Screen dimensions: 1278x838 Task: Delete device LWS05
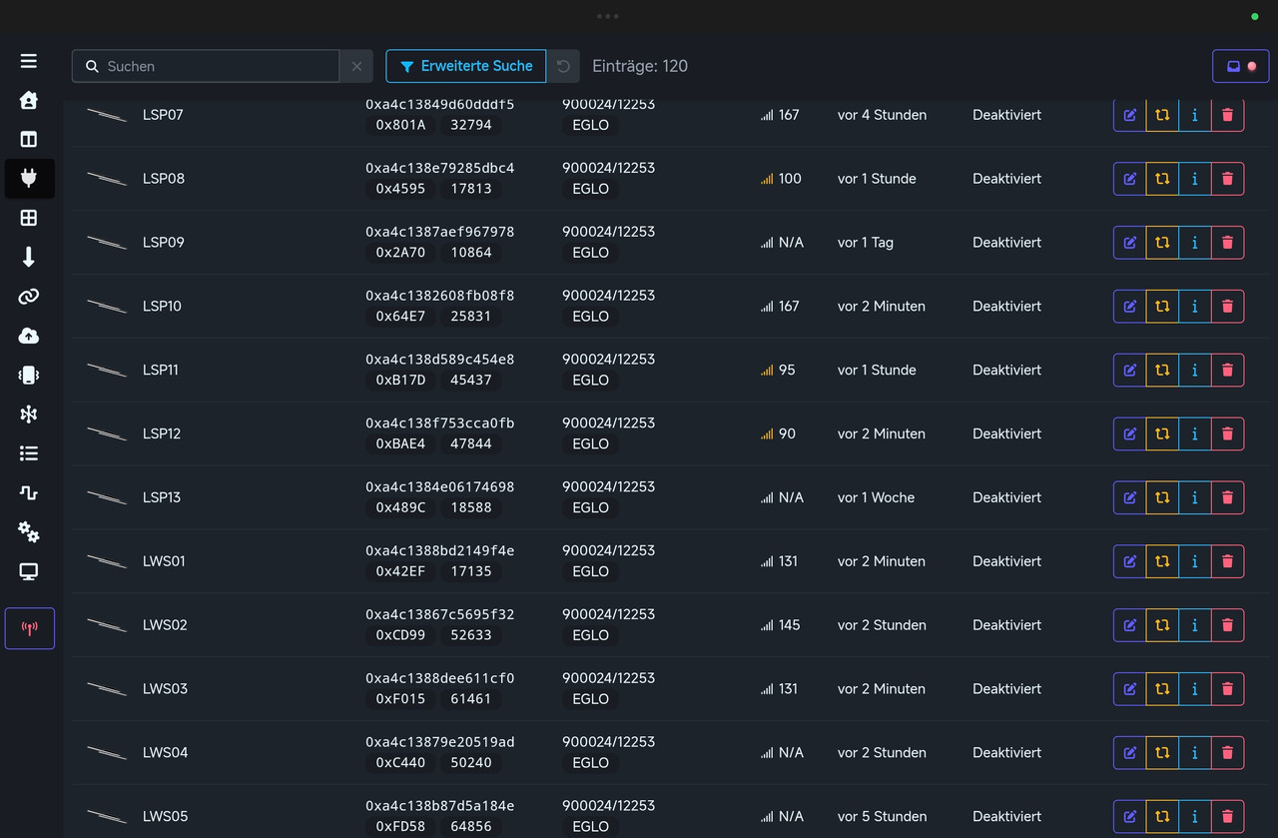[x=1228, y=816]
